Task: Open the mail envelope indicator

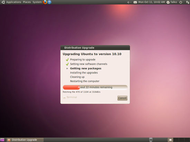Action: [135, 2]
